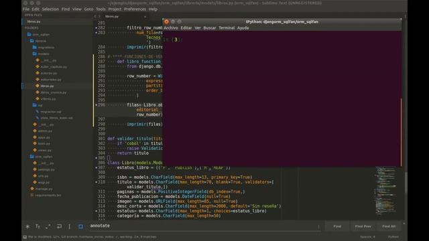
Task: Click the autor_capitulo.py file icon
Action: 38,66
